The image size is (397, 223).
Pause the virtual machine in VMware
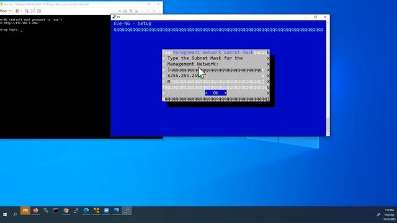(x=17, y=11)
